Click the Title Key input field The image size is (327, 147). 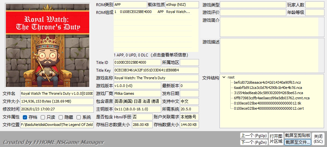point(156,70)
